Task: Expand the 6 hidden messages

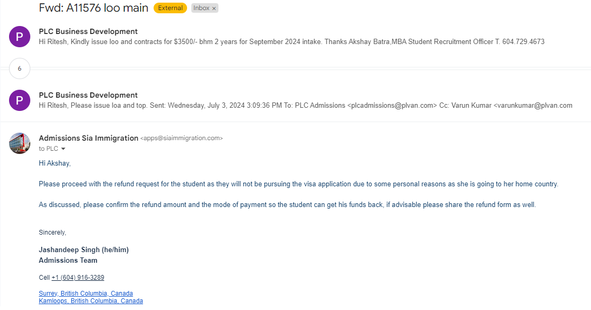Action: 20,68
